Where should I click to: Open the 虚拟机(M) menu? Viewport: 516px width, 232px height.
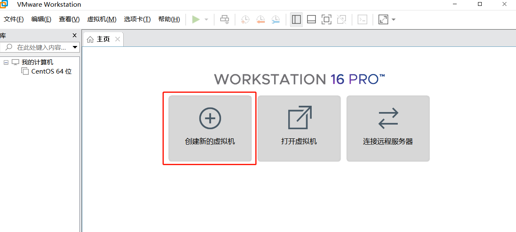[102, 19]
